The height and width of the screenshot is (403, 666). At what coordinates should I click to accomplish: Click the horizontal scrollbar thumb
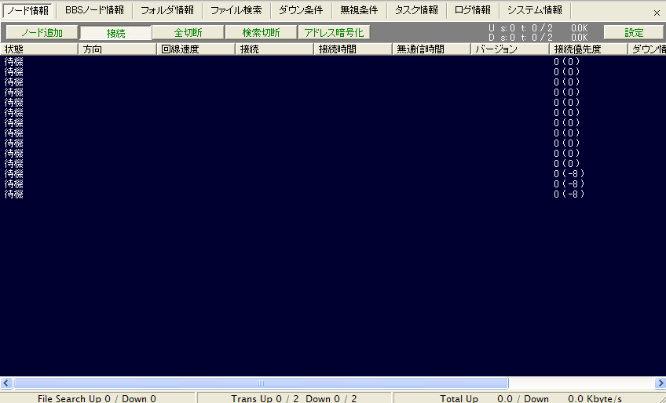261,383
